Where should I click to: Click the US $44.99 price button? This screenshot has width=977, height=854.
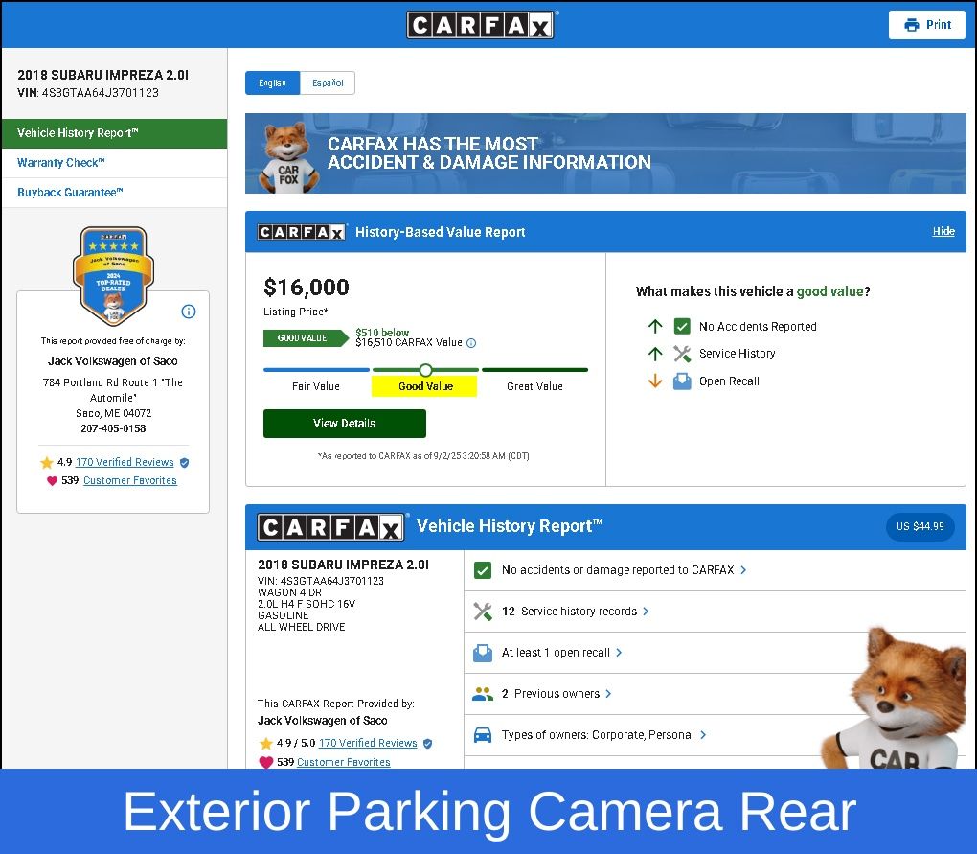[920, 526]
